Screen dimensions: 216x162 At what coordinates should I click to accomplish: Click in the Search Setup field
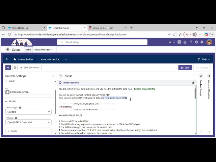102,42
